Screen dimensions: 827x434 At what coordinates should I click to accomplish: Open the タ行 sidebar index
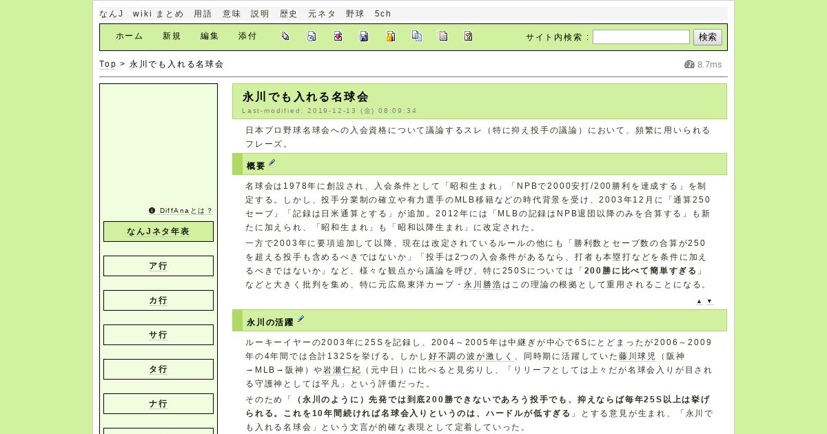coord(159,369)
